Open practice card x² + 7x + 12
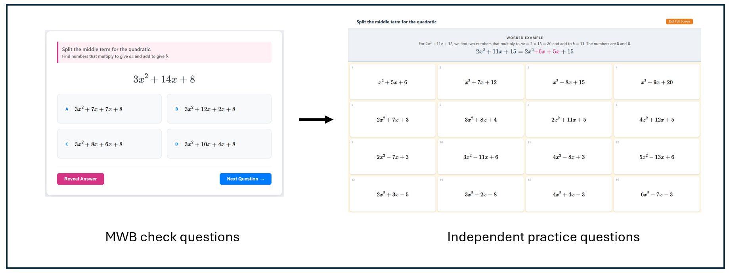This screenshot has height=273, width=729. pos(480,82)
